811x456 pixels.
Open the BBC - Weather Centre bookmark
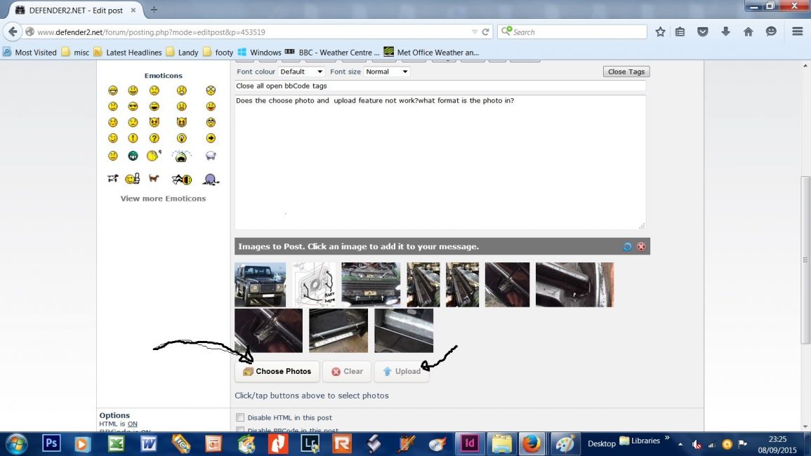point(333,52)
